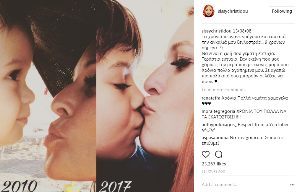The width and height of the screenshot is (297, 192).
Task: Open the three-dots more options menu
Action: tap(292, 185)
